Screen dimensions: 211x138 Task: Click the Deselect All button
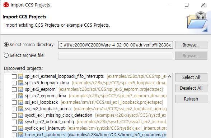coord(191,88)
